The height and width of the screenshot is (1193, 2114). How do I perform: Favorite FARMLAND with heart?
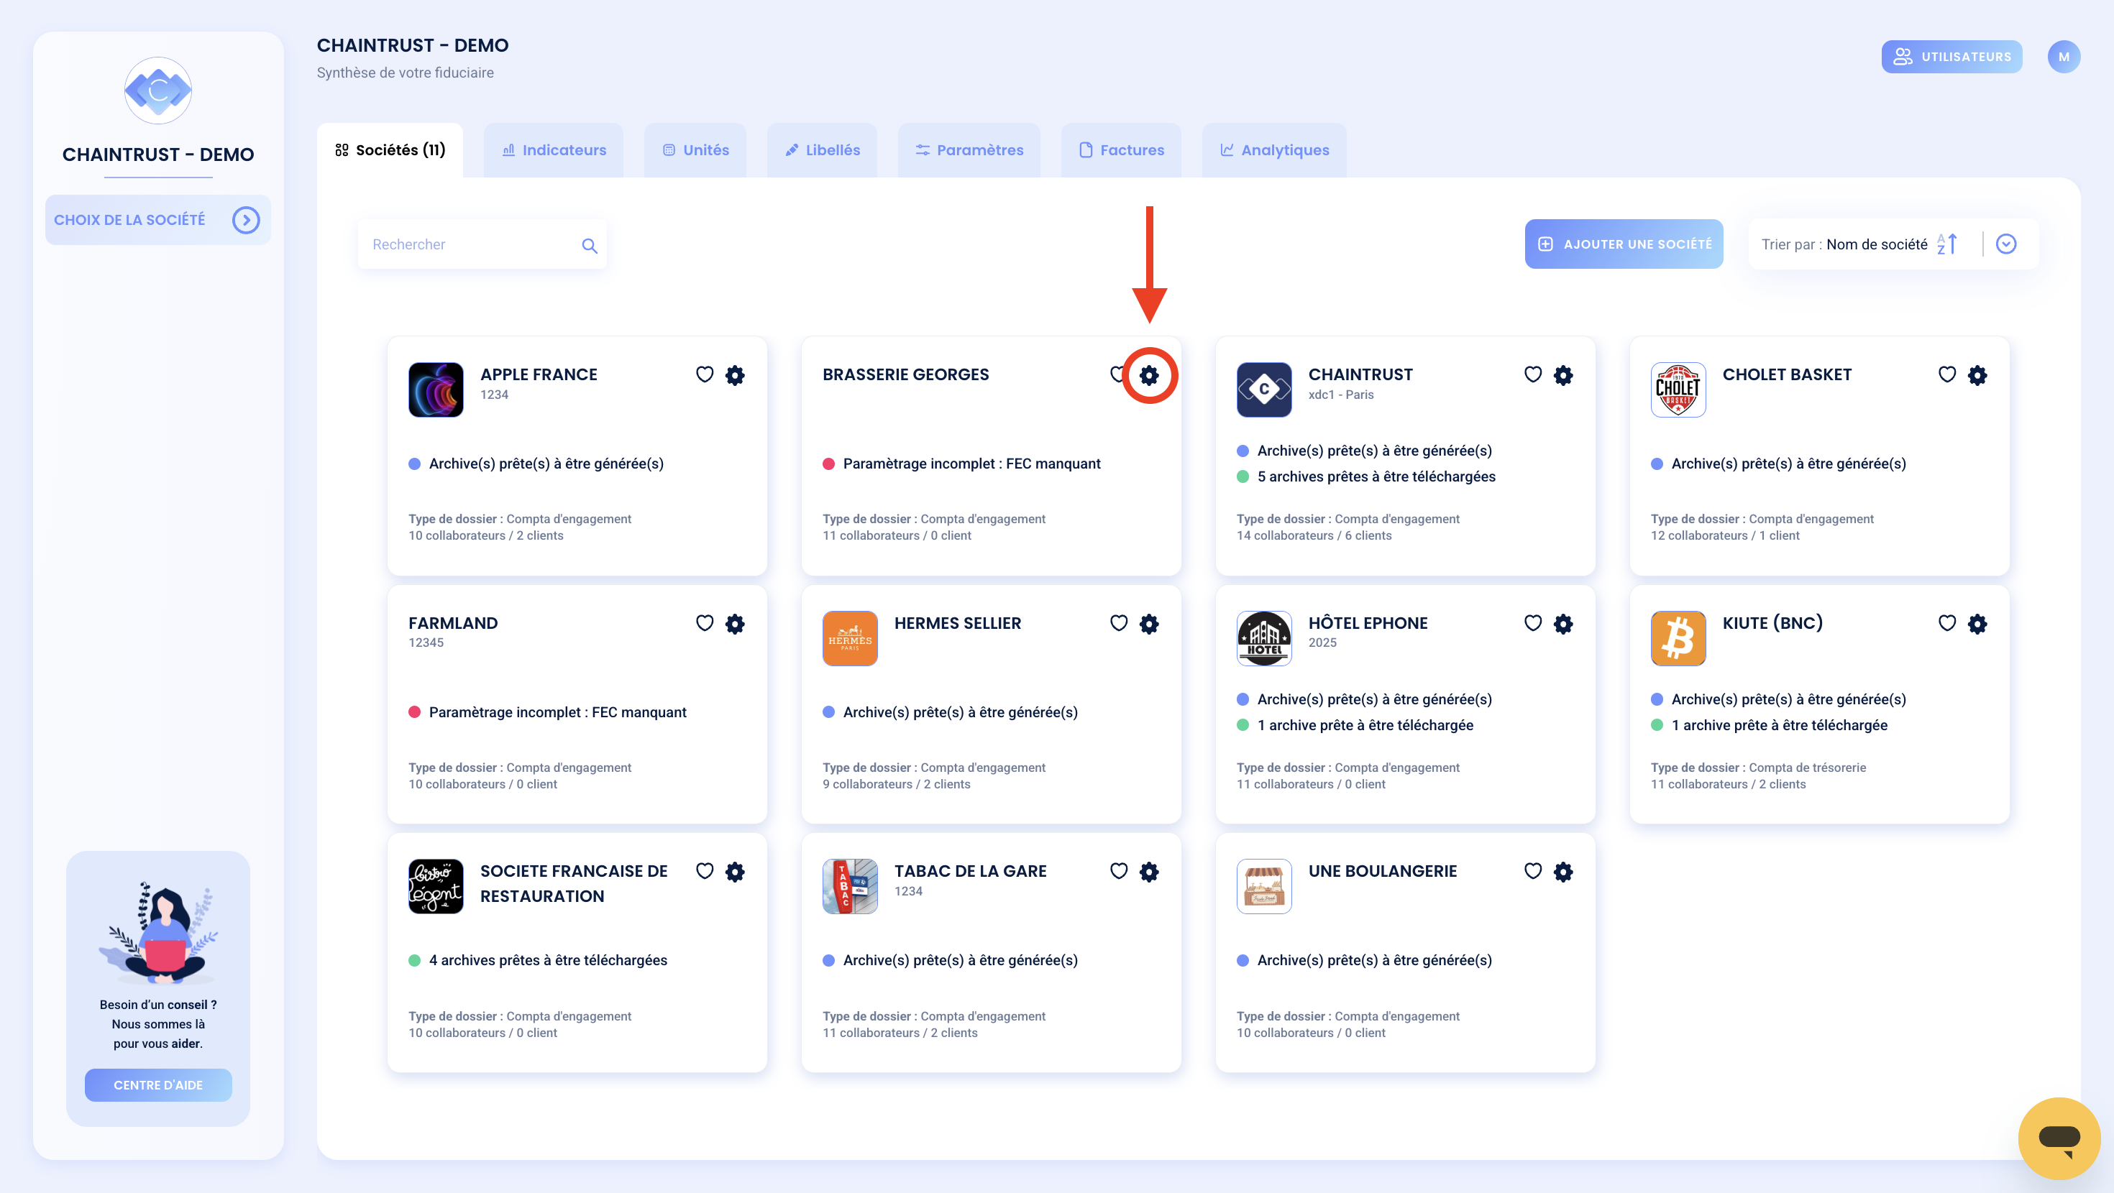(x=705, y=623)
